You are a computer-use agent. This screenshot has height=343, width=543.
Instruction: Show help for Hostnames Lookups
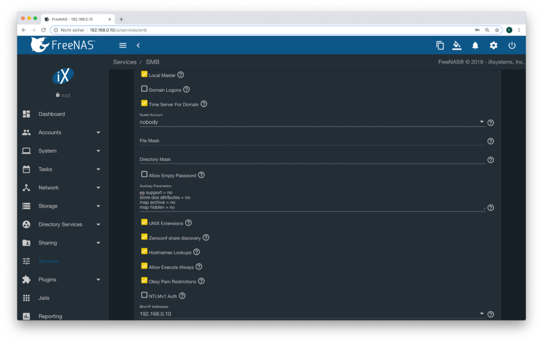196,252
